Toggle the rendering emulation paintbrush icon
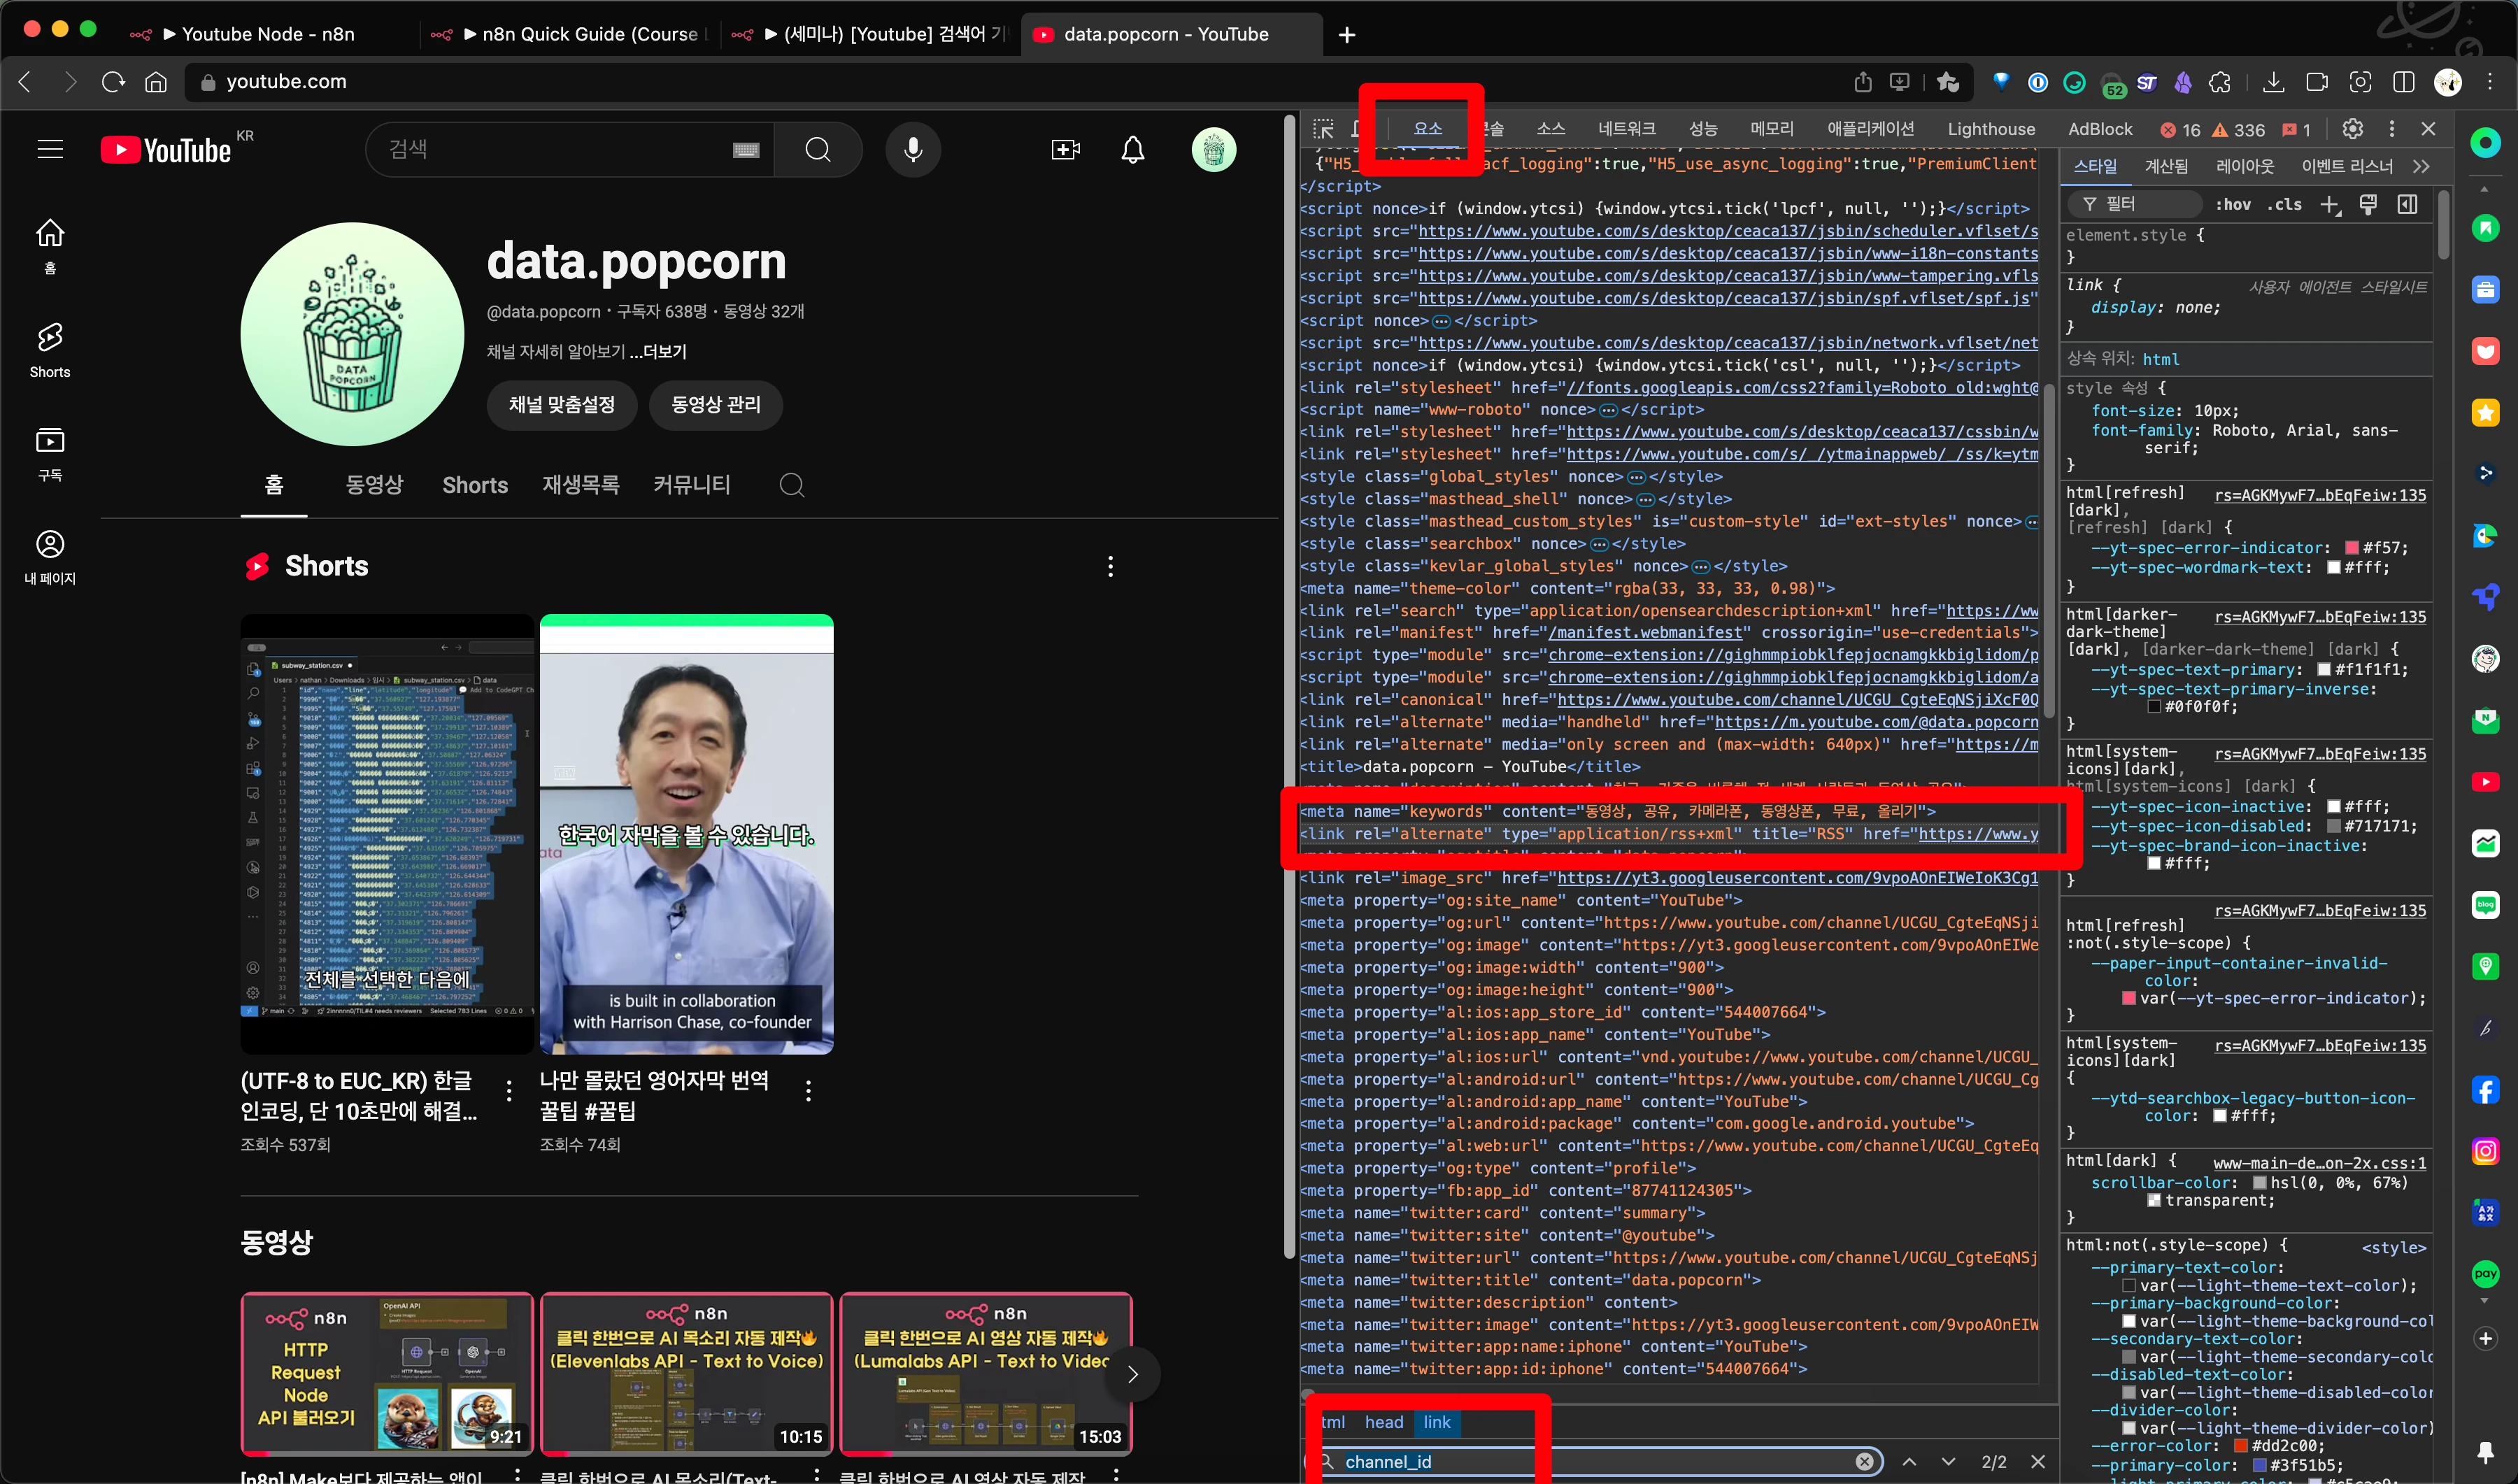The width and height of the screenshot is (2518, 1484). click(x=2368, y=205)
